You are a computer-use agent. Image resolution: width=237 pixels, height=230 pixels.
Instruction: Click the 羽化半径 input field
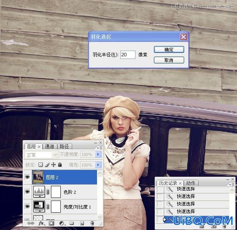(x=128, y=55)
